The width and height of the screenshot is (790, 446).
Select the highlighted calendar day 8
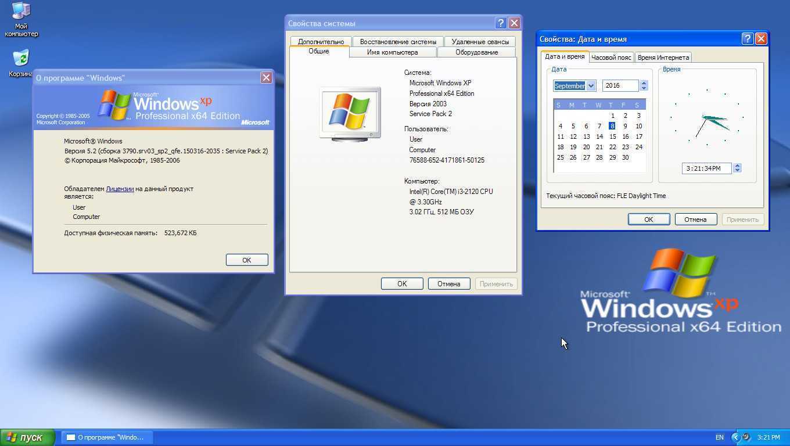[x=612, y=126]
